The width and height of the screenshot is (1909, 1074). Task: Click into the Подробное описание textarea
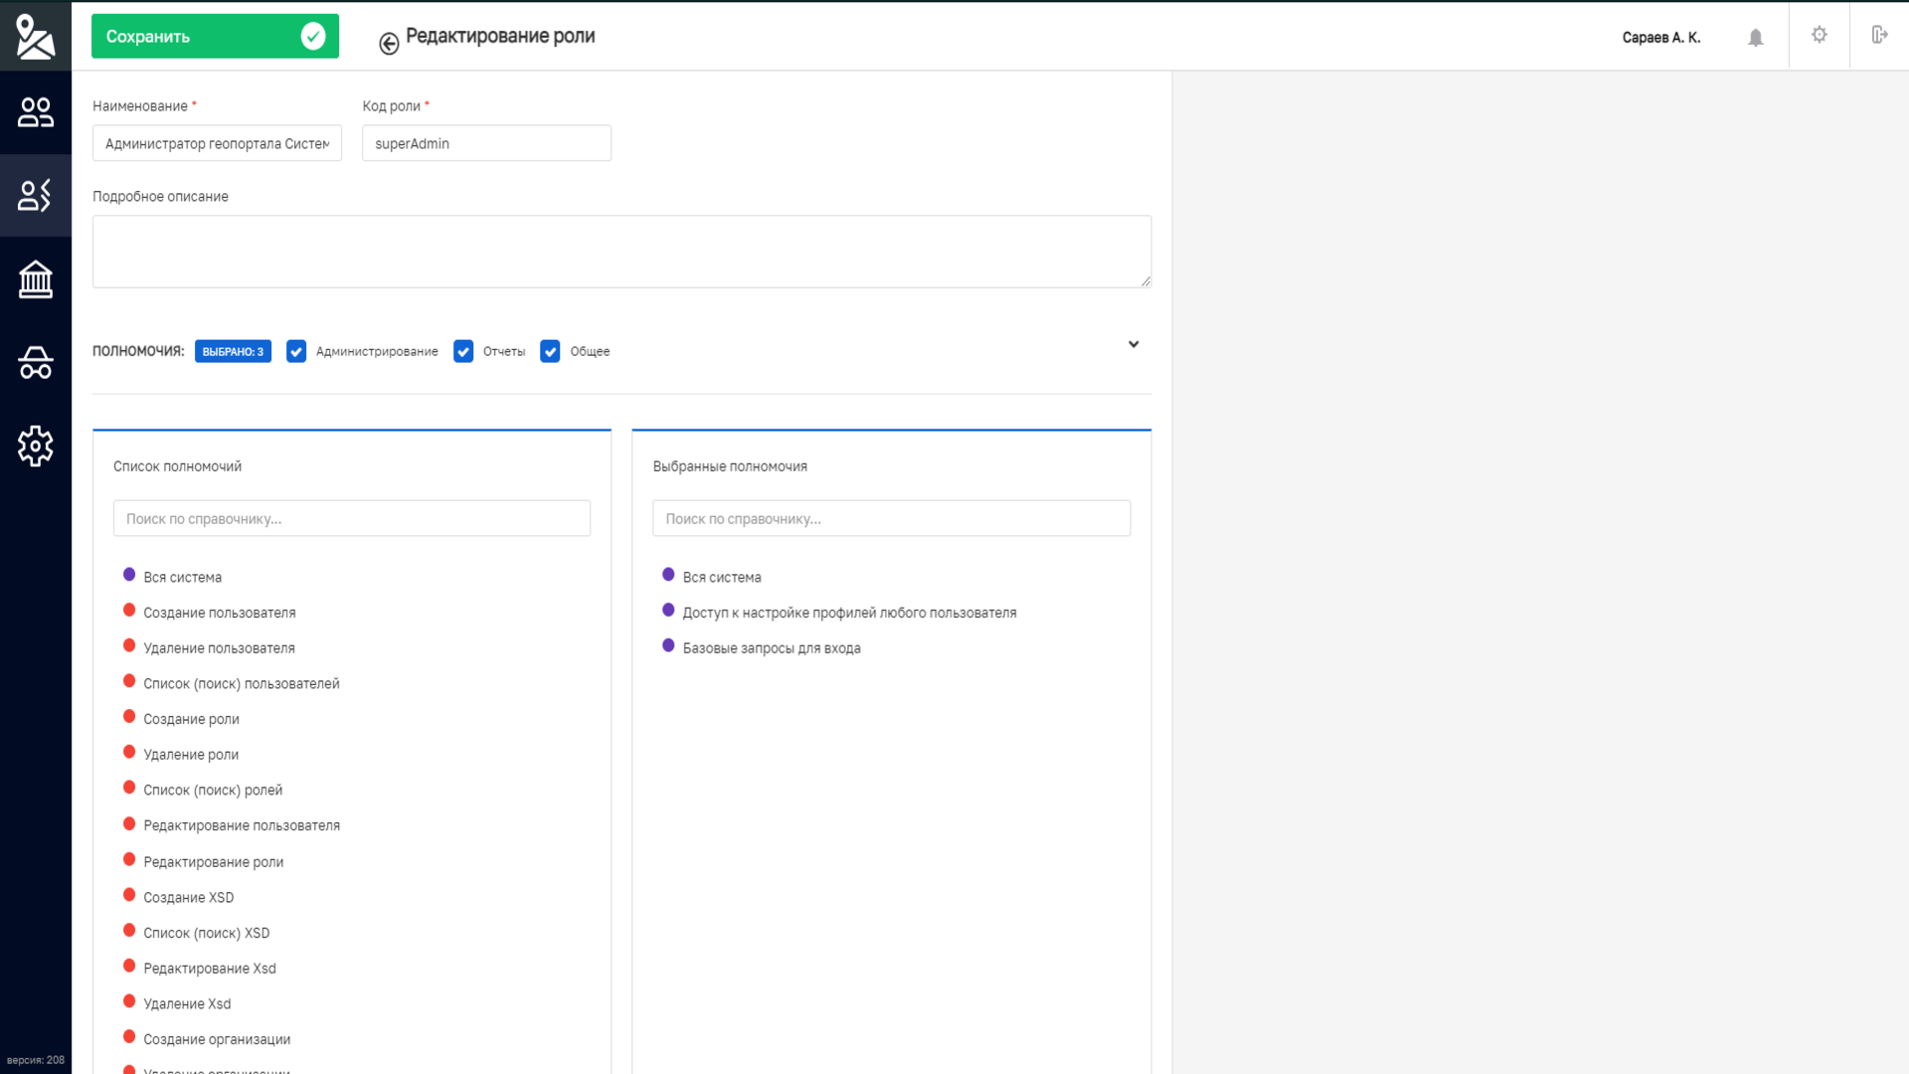pyautogui.click(x=621, y=252)
